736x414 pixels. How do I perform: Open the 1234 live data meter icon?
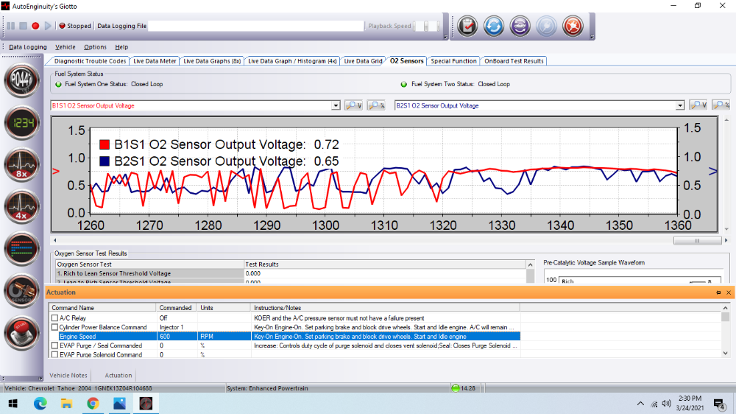point(22,124)
